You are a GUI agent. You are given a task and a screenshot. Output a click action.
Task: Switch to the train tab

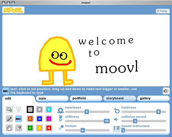(x=52, y=99)
